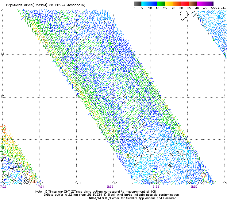Screen dimensions: 227x200
Task: Click the ">50 knots" legend label
Action: click(x=218, y=8)
